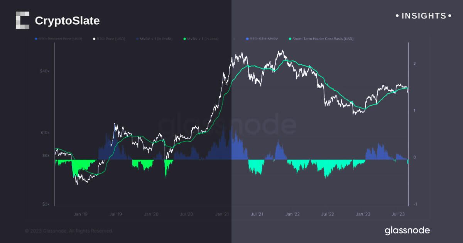This screenshot has width=463, height=243.
Task: Toggle Short-Term Holder Cost Basis [USD] series
Action: coord(323,39)
